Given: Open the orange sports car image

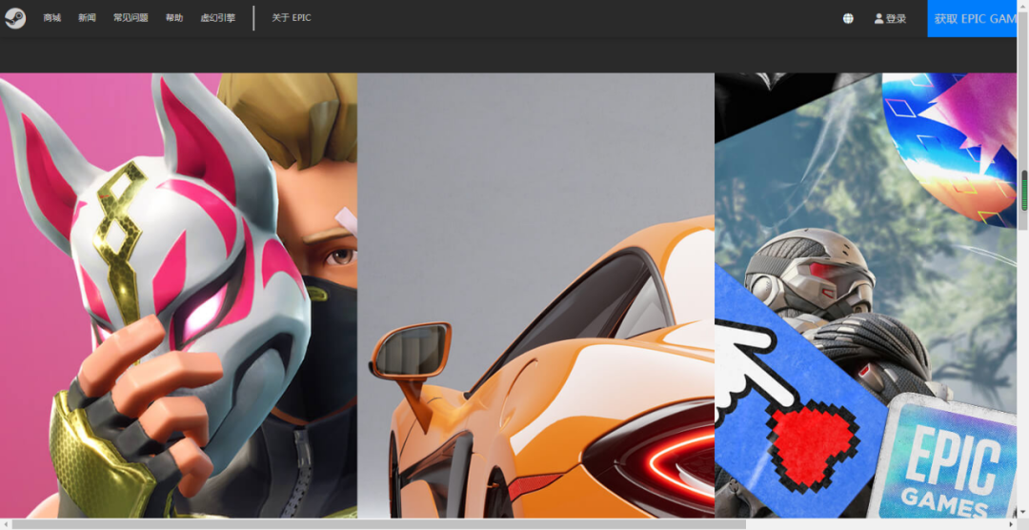Looking at the screenshot, I should (x=535, y=295).
